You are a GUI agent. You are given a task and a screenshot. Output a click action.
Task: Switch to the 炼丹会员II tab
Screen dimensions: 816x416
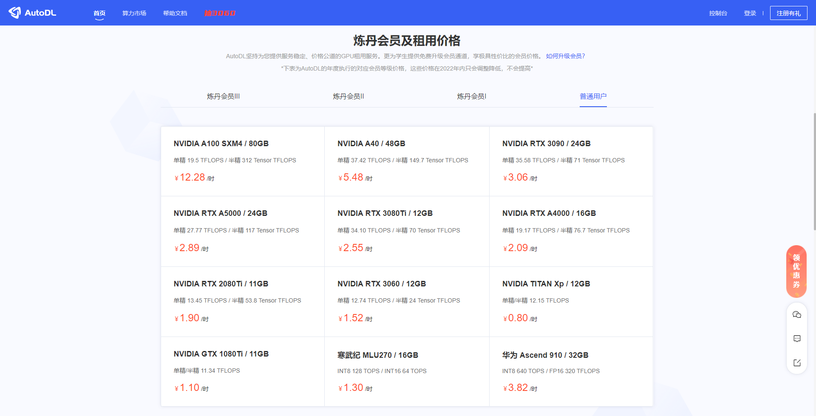[x=348, y=96]
